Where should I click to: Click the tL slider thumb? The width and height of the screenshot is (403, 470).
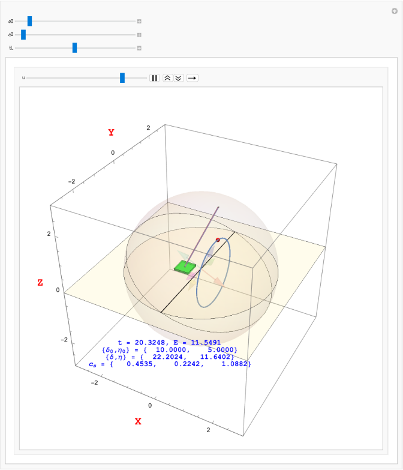click(74, 48)
